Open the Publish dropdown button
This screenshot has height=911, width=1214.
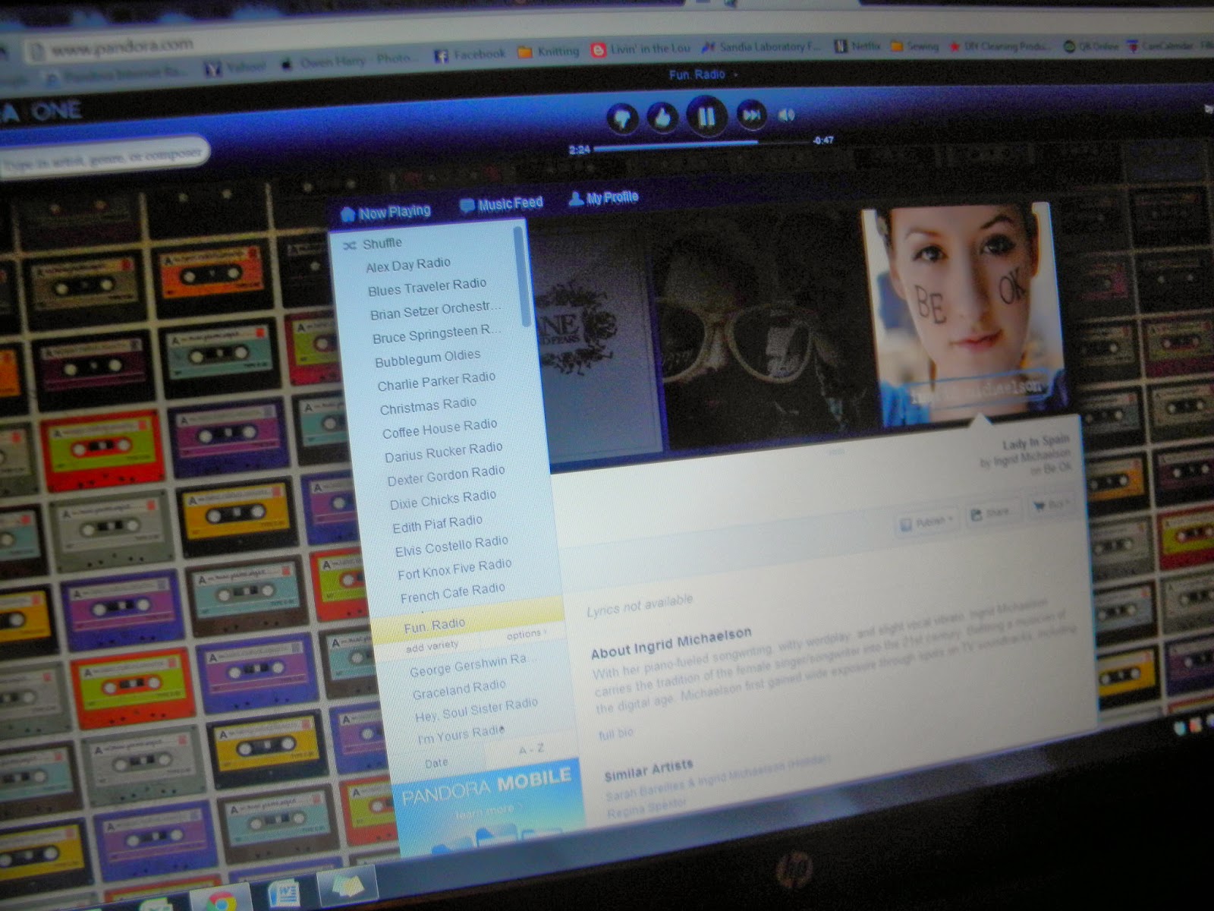tap(927, 522)
